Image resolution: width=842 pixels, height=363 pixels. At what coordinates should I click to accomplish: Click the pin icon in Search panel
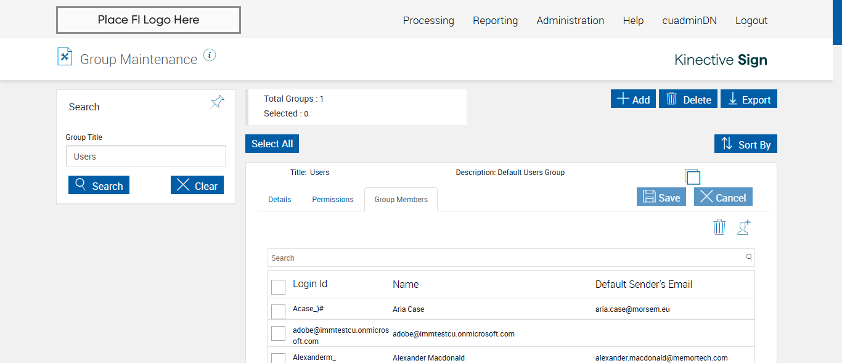point(218,102)
